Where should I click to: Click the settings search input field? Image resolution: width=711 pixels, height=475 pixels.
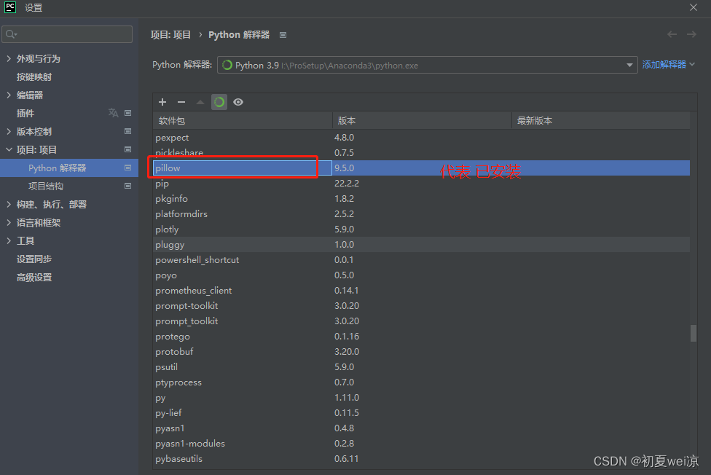[x=67, y=34]
